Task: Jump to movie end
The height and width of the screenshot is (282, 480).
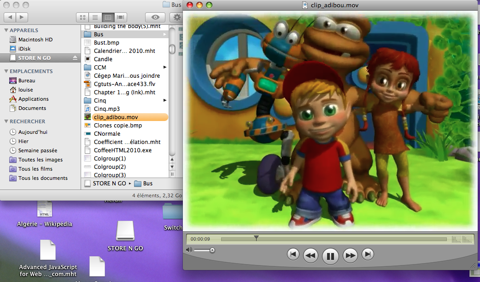Action: click(x=368, y=254)
